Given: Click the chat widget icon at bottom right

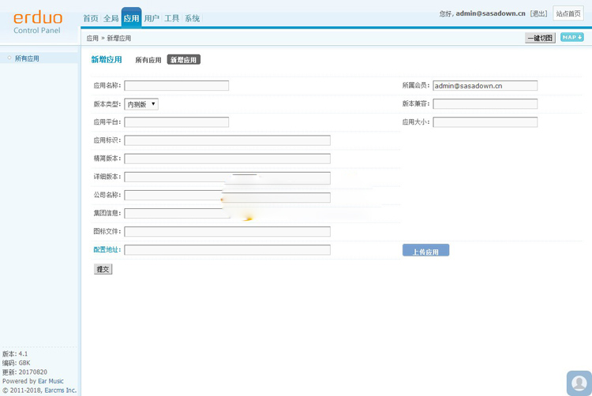Looking at the screenshot, I should (x=579, y=383).
